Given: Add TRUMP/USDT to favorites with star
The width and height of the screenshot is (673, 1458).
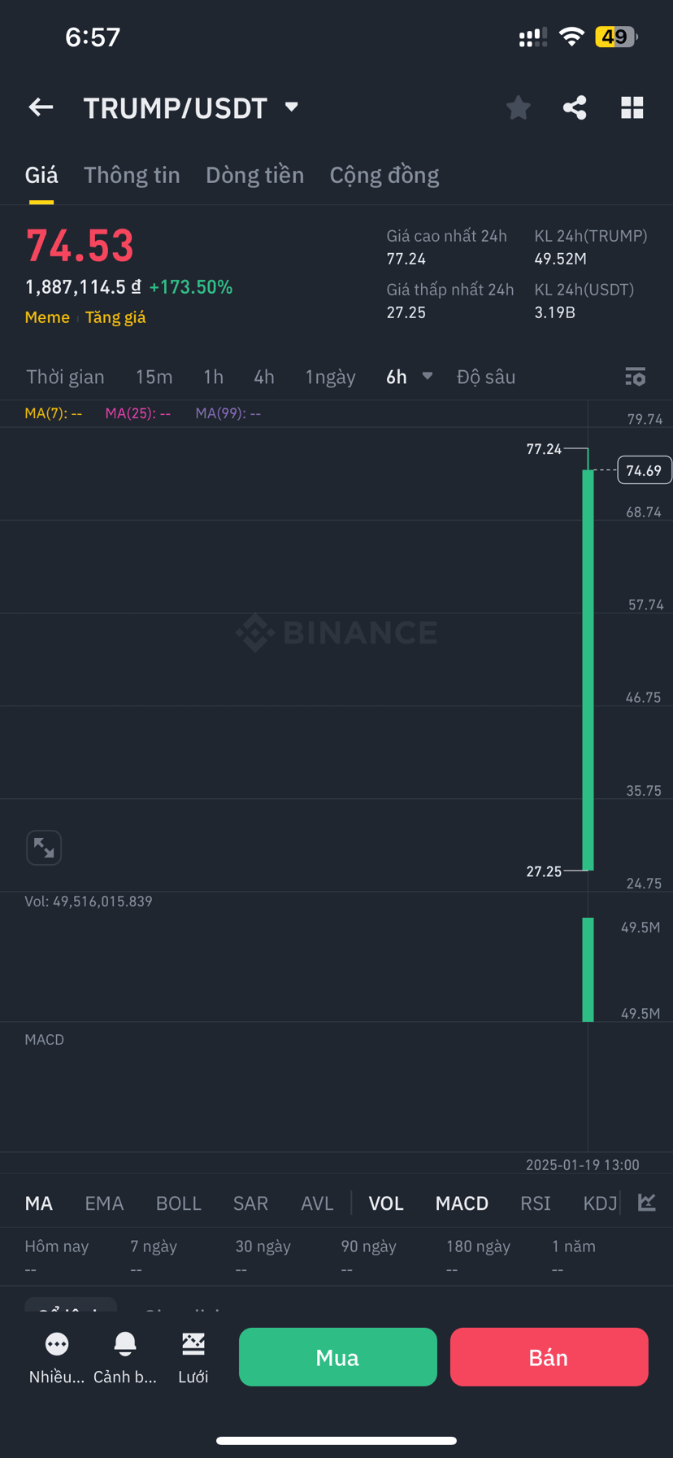Looking at the screenshot, I should [518, 107].
